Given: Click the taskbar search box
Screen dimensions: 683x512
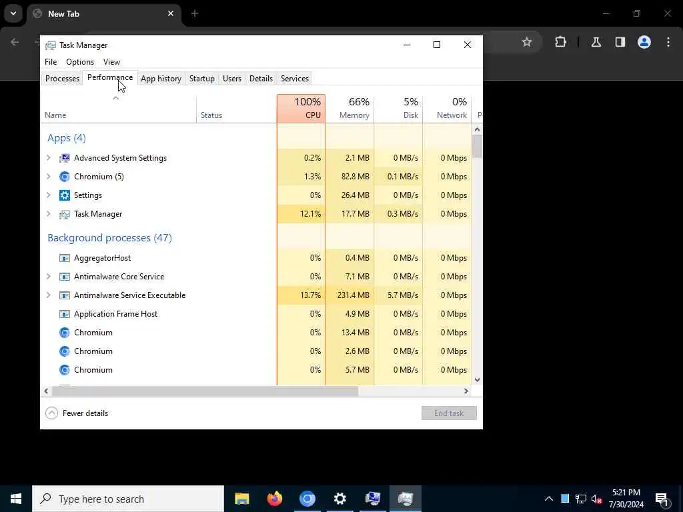Looking at the screenshot, I should (x=128, y=499).
